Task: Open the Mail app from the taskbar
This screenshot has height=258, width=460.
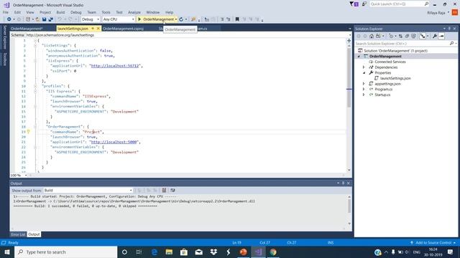Action: tap(198, 252)
